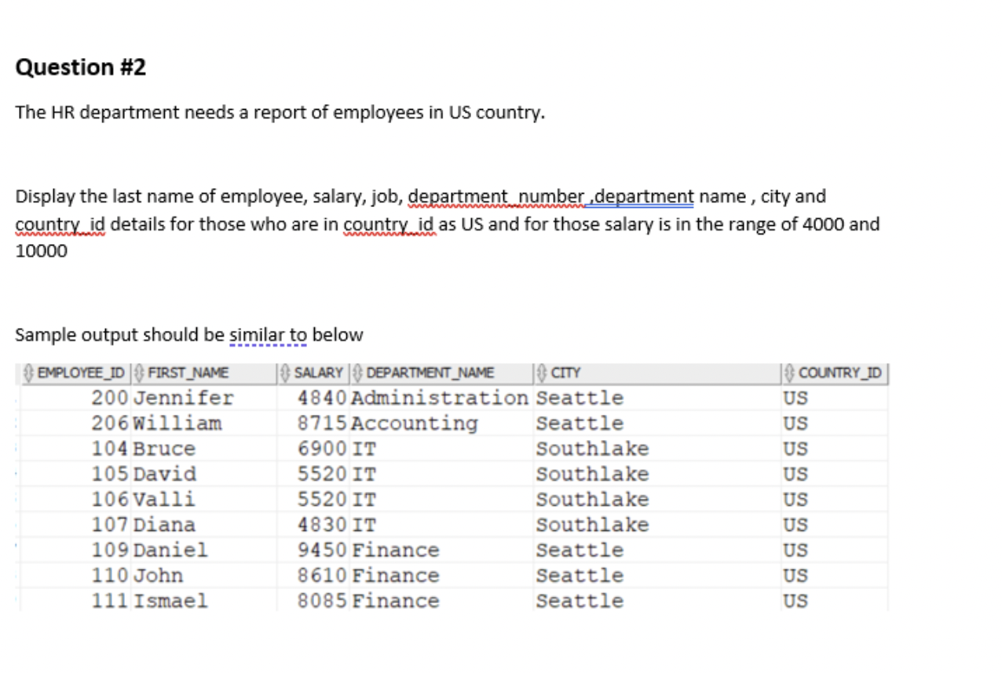
Task: Click employee ID 111
Action: click(111, 601)
